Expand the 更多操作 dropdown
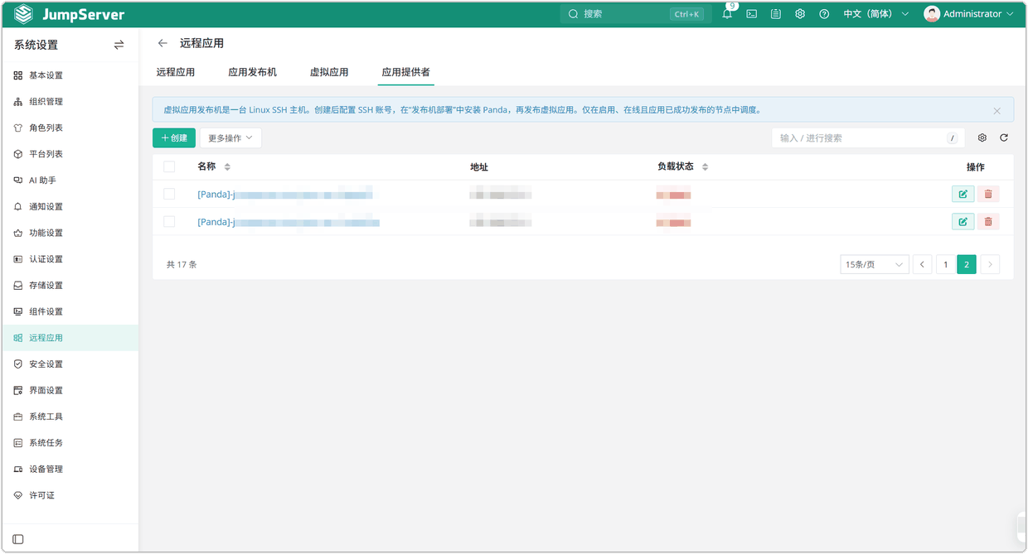 tap(230, 138)
